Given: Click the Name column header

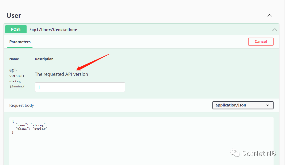Looking at the screenshot, I should pyautogui.click(x=14, y=59).
